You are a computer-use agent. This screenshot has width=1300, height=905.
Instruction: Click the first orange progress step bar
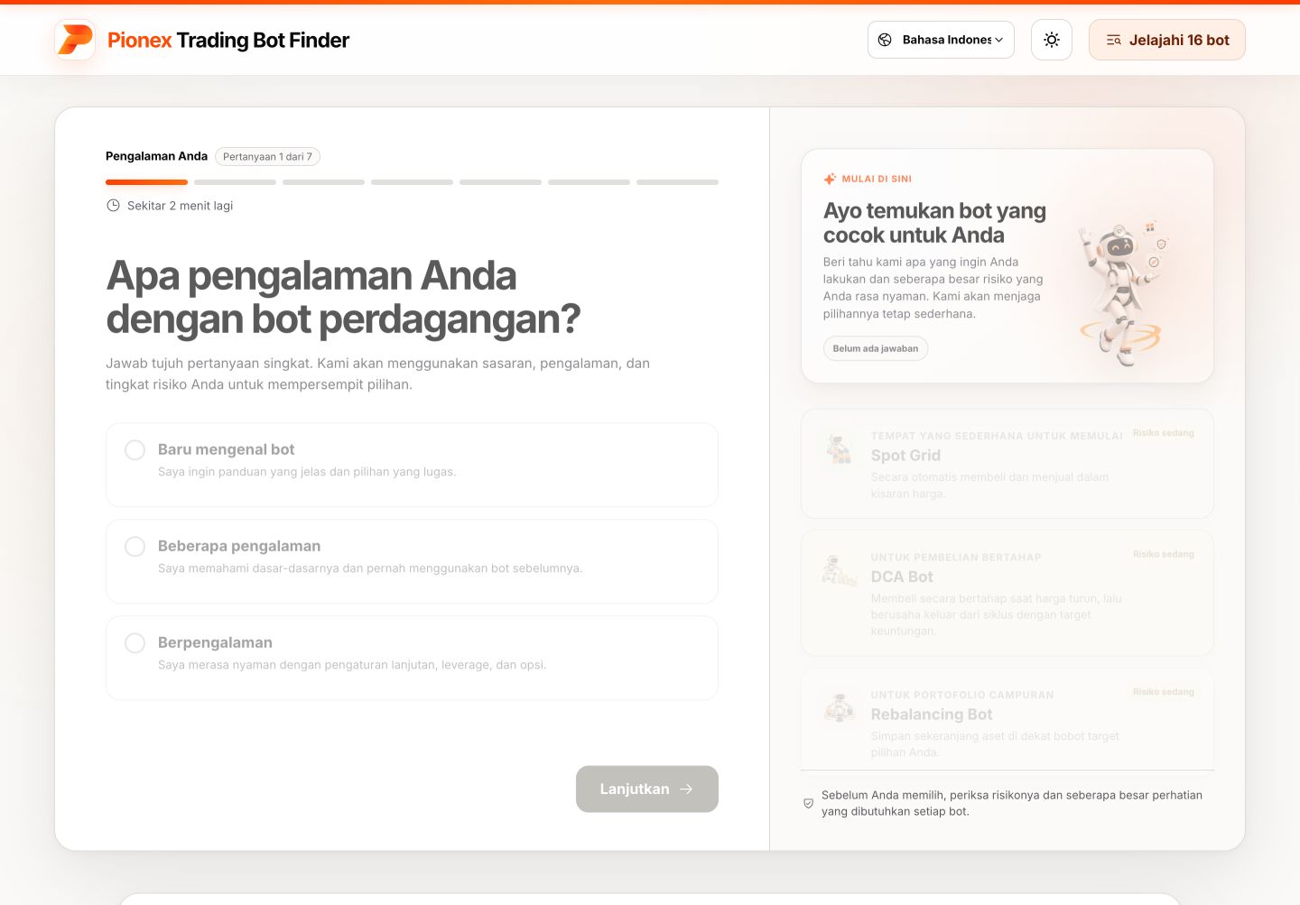coord(146,182)
